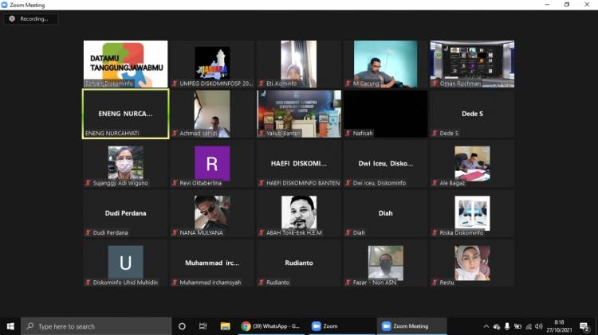Select Nafisah's black video tile
Viewport: 598px width, 335px height.
(385, 114)
